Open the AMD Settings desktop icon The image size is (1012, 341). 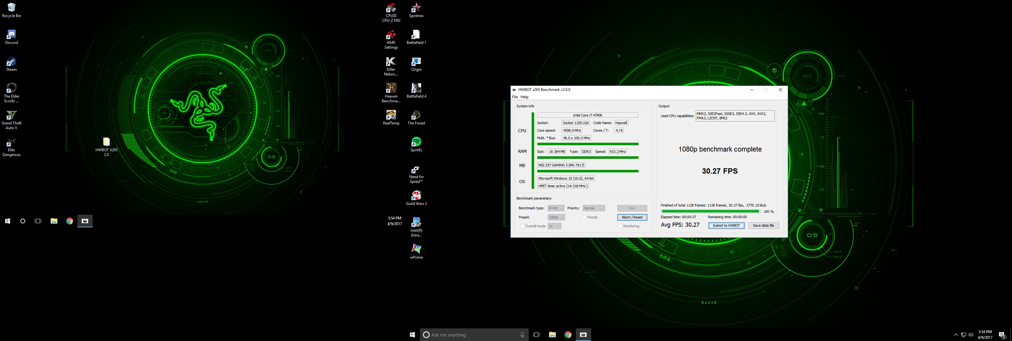391,40
